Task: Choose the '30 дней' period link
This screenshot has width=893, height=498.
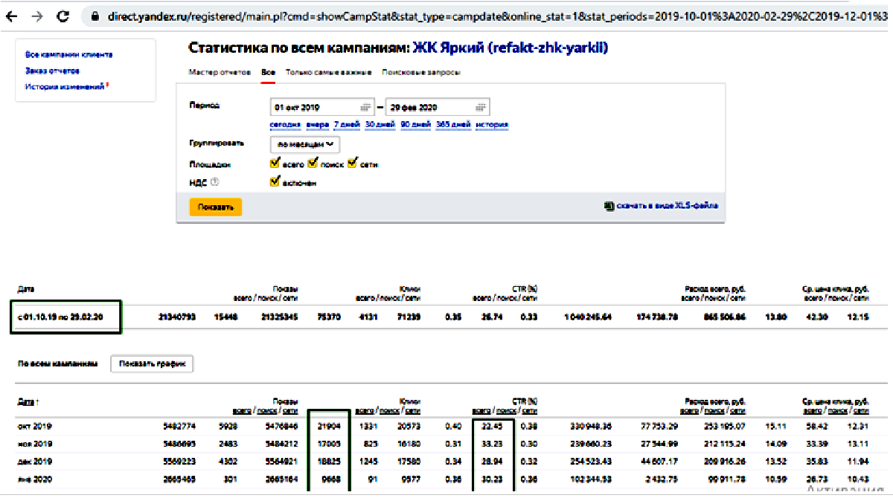Action: pos(380,124)
